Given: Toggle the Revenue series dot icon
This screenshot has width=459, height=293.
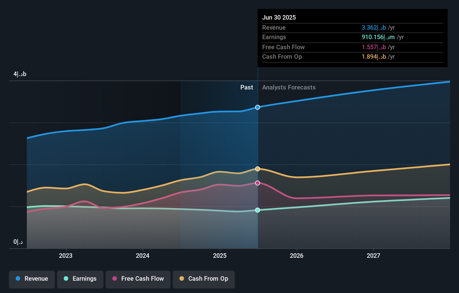Looking at the screenshot, I should tap(18, 279).
